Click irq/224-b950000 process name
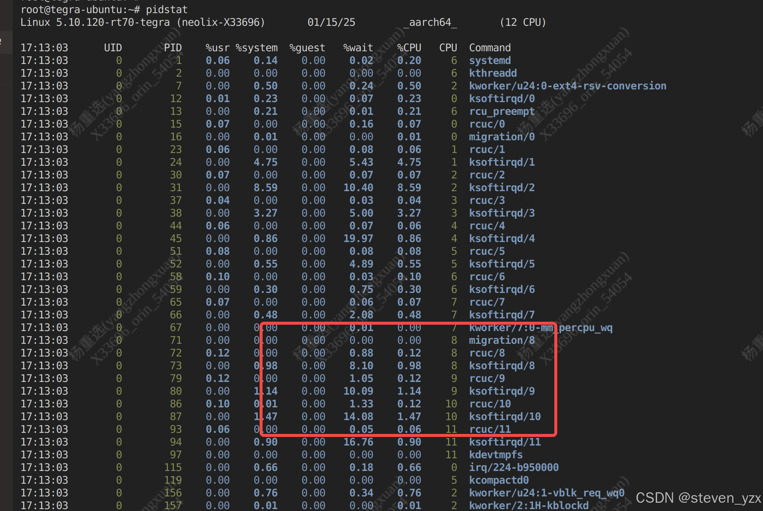Image resolution: width=763 pixels, height=511 pixels. [x=514, y=468]
